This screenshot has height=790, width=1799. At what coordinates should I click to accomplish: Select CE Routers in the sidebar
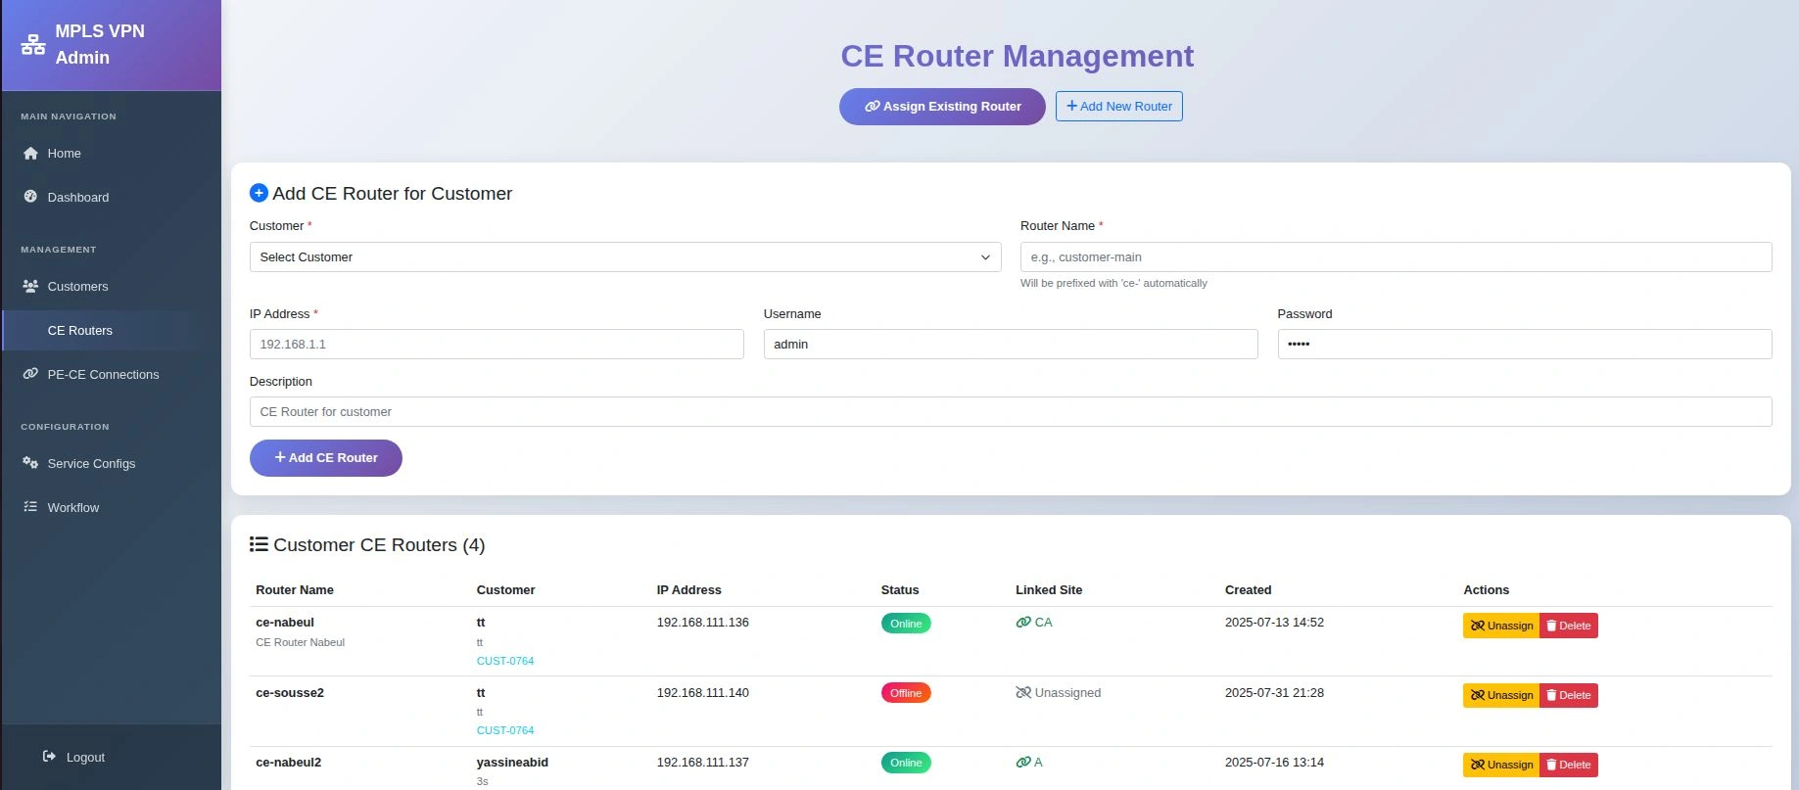[112, 330]
